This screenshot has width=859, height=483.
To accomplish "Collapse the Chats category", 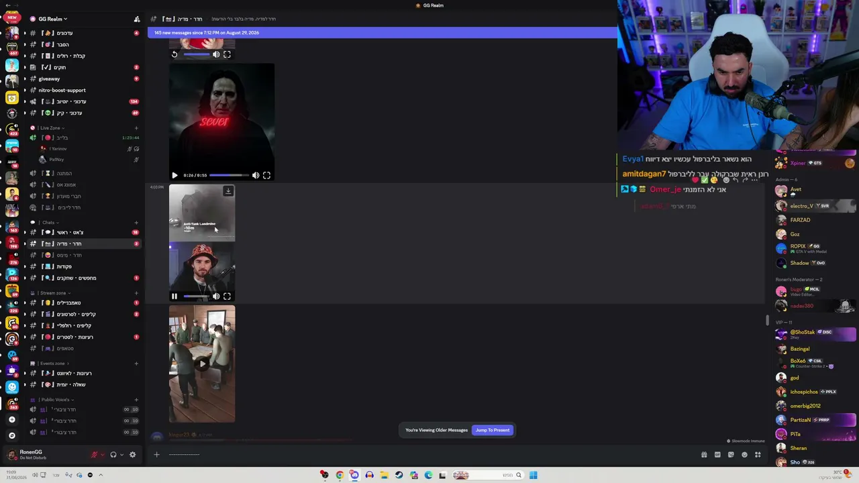I will tap(48, 222).
